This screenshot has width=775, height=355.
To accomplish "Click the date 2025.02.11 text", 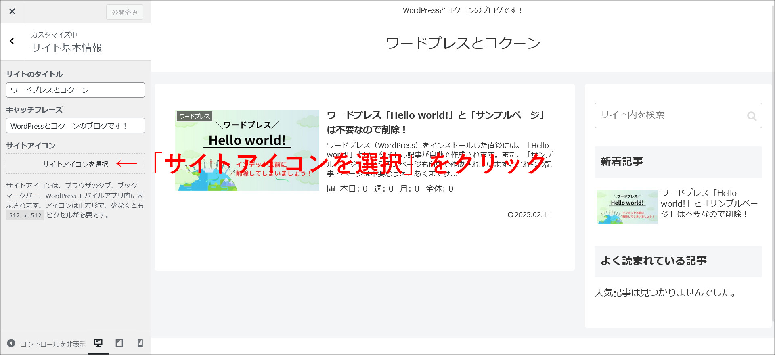I will point(533,215).
